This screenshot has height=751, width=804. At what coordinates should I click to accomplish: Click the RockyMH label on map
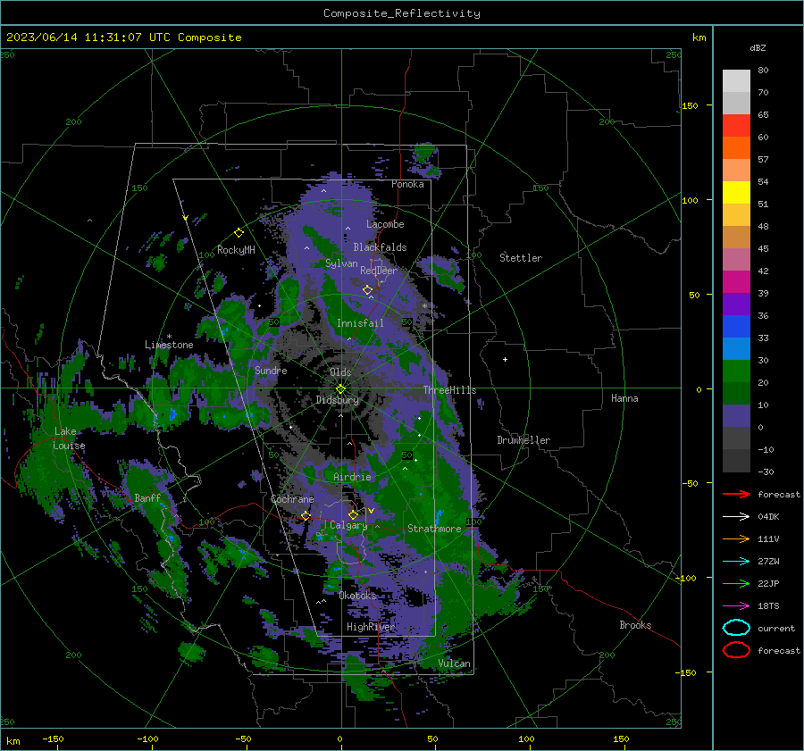pyautogui.click(x=236, y=250)
